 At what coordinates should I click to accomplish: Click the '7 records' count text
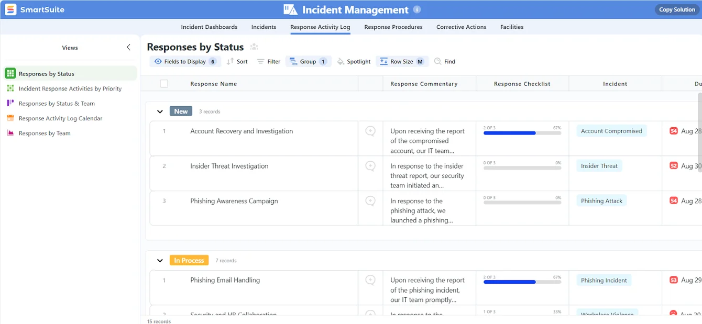(226, 261)
